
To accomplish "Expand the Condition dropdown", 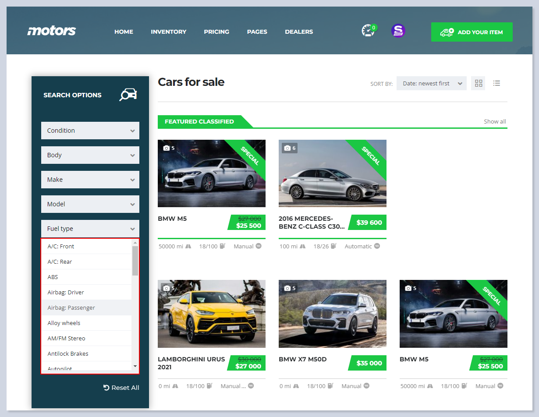I will pos(90,131).
